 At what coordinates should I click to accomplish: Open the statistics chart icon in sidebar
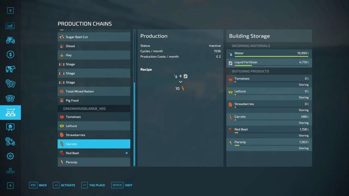coord(10,26)
